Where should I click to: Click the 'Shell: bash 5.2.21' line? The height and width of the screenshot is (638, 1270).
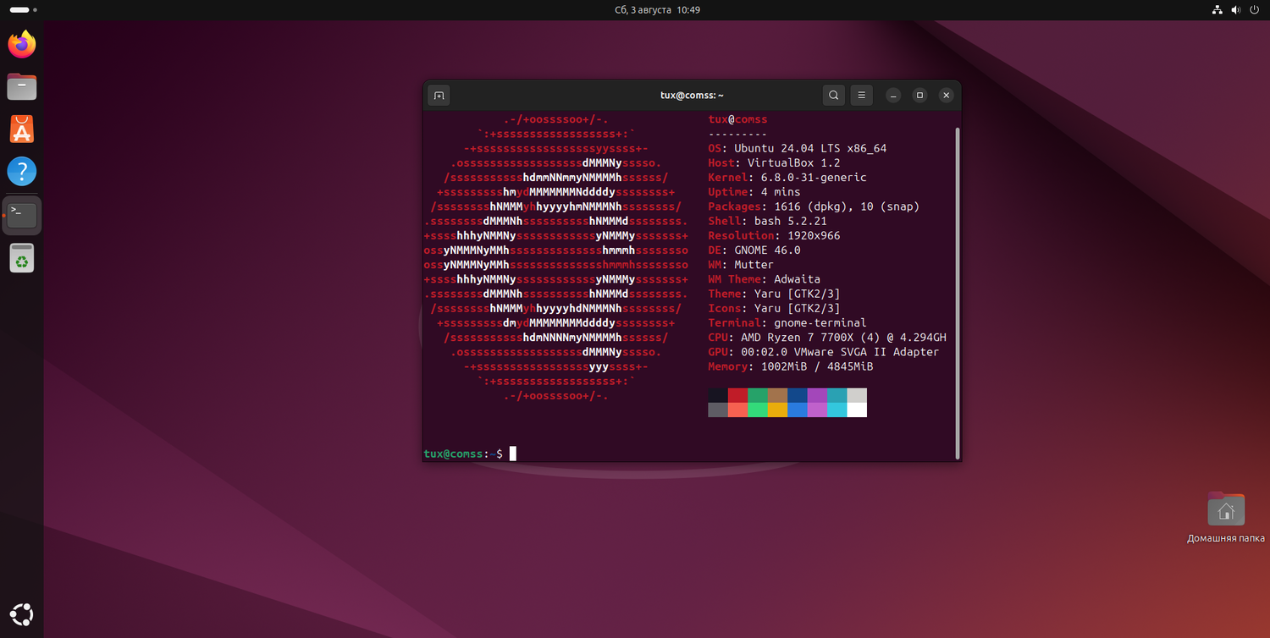tap(768, 222)
